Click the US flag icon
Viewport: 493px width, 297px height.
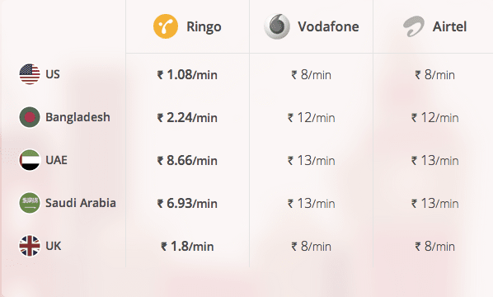click(30, 74)
